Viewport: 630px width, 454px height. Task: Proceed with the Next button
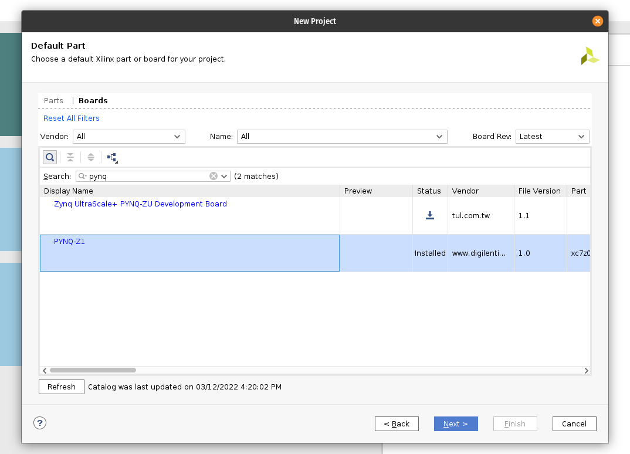[x=456, y=424]
